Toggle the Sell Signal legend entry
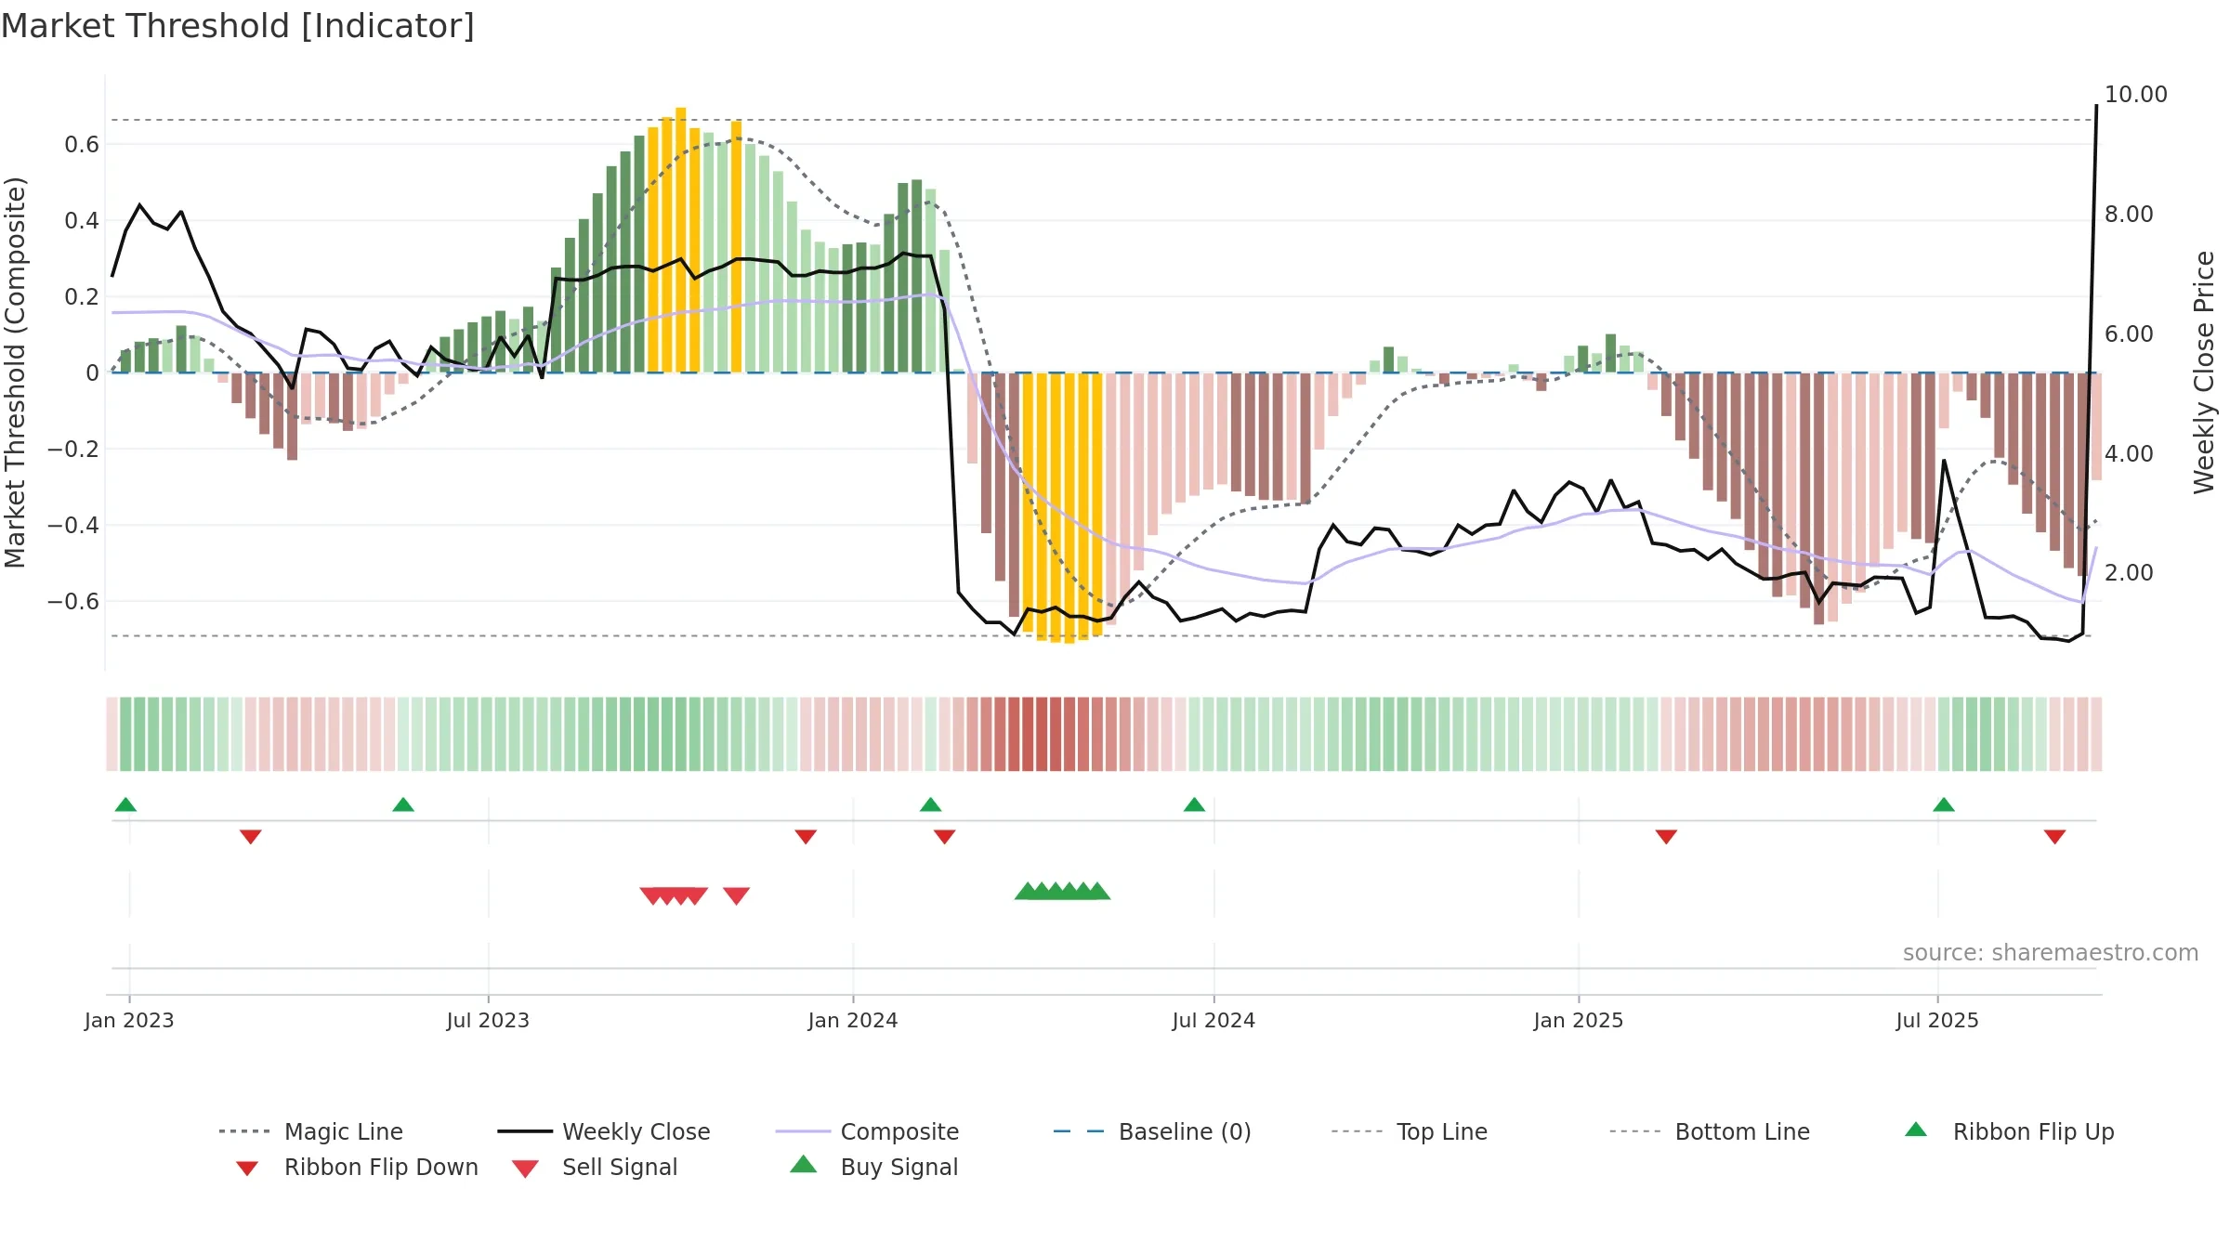2230x1254 pixels. coord(595,1167)
